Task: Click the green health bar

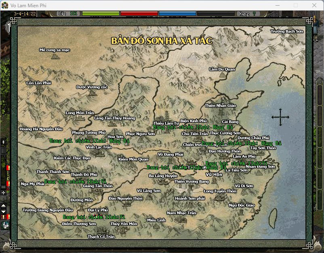Action: [x=101, y=14]
